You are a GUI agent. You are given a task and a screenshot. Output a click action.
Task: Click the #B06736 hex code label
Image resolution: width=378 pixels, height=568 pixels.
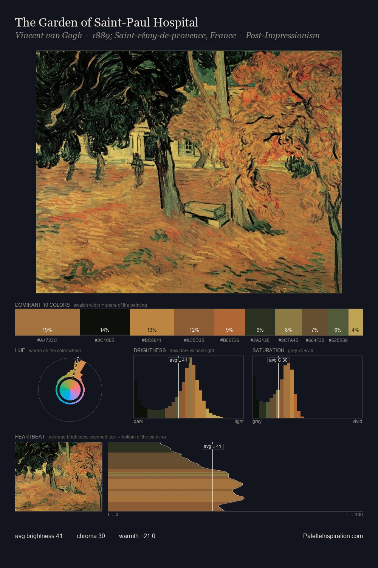230,340
